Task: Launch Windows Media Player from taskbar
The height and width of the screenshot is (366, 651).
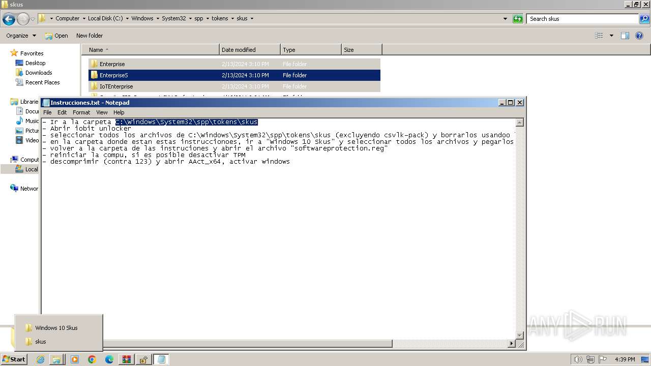Action: point(75,359)
